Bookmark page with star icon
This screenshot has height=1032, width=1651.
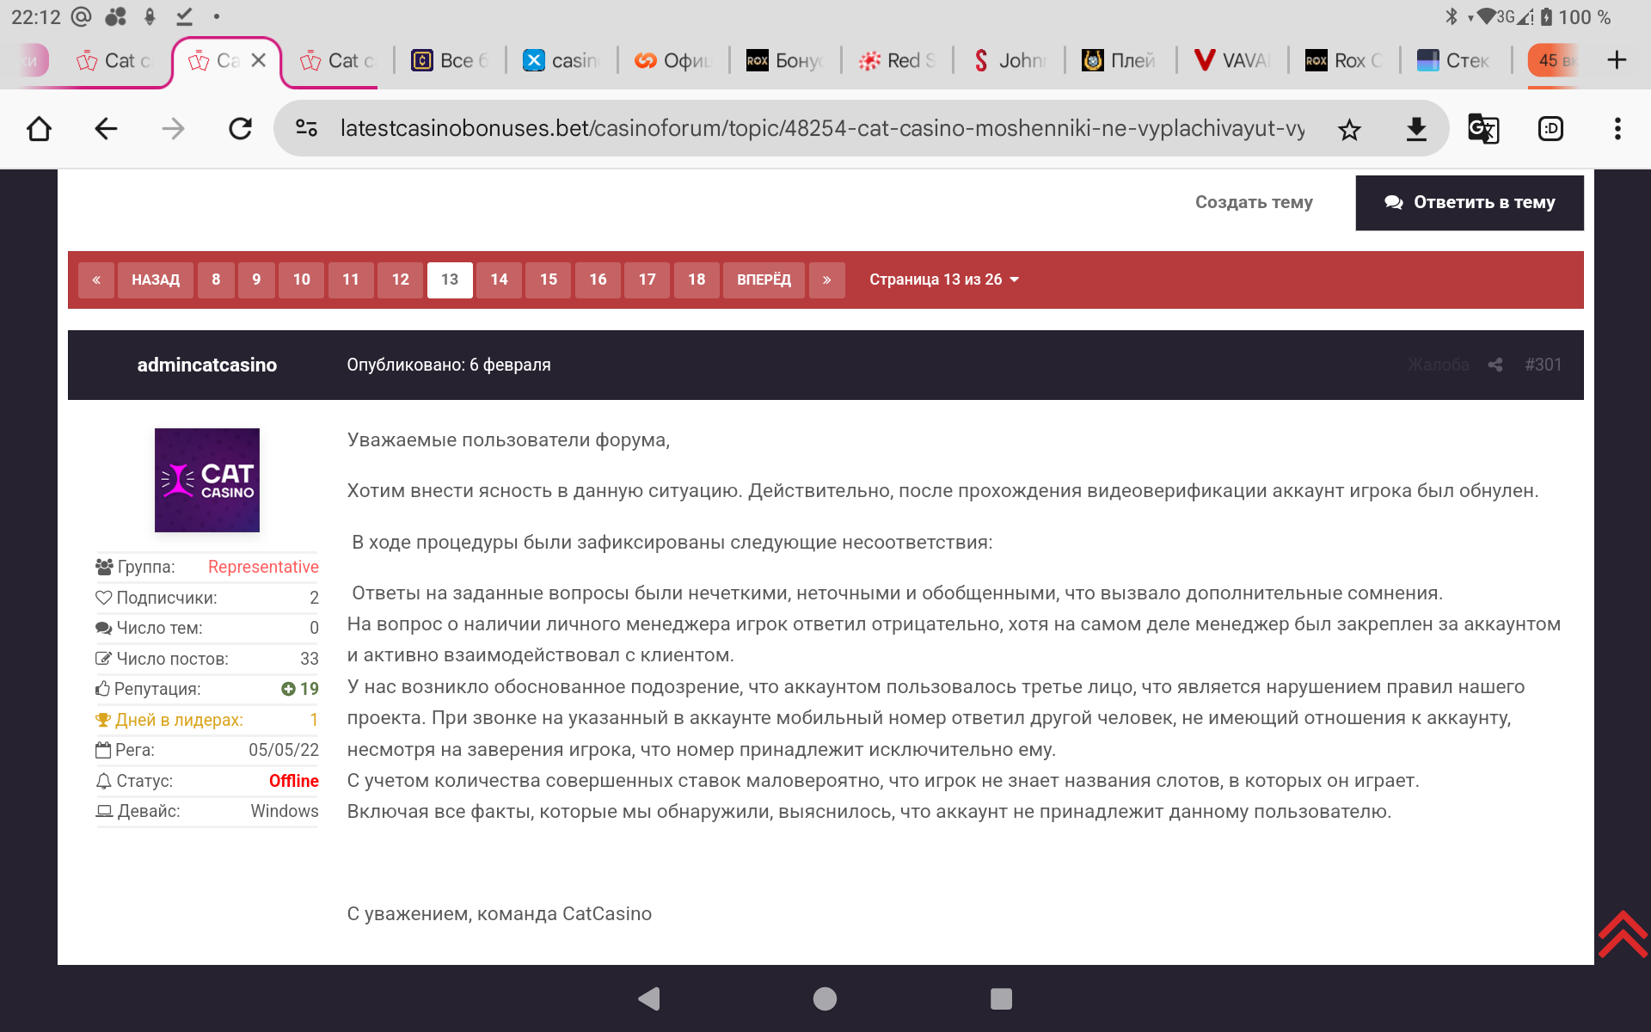1349,129
